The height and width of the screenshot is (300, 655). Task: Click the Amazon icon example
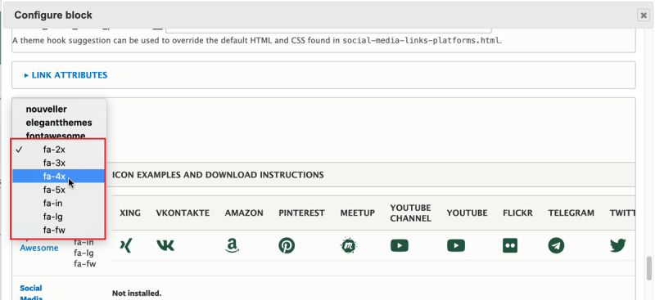pyautogui.click(x=232, y=246)
